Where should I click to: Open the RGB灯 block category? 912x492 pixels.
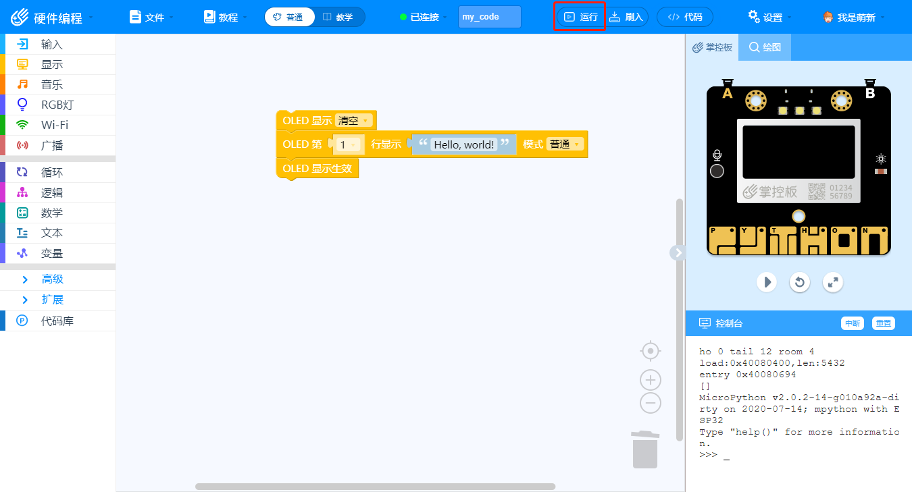coord(57,105)
